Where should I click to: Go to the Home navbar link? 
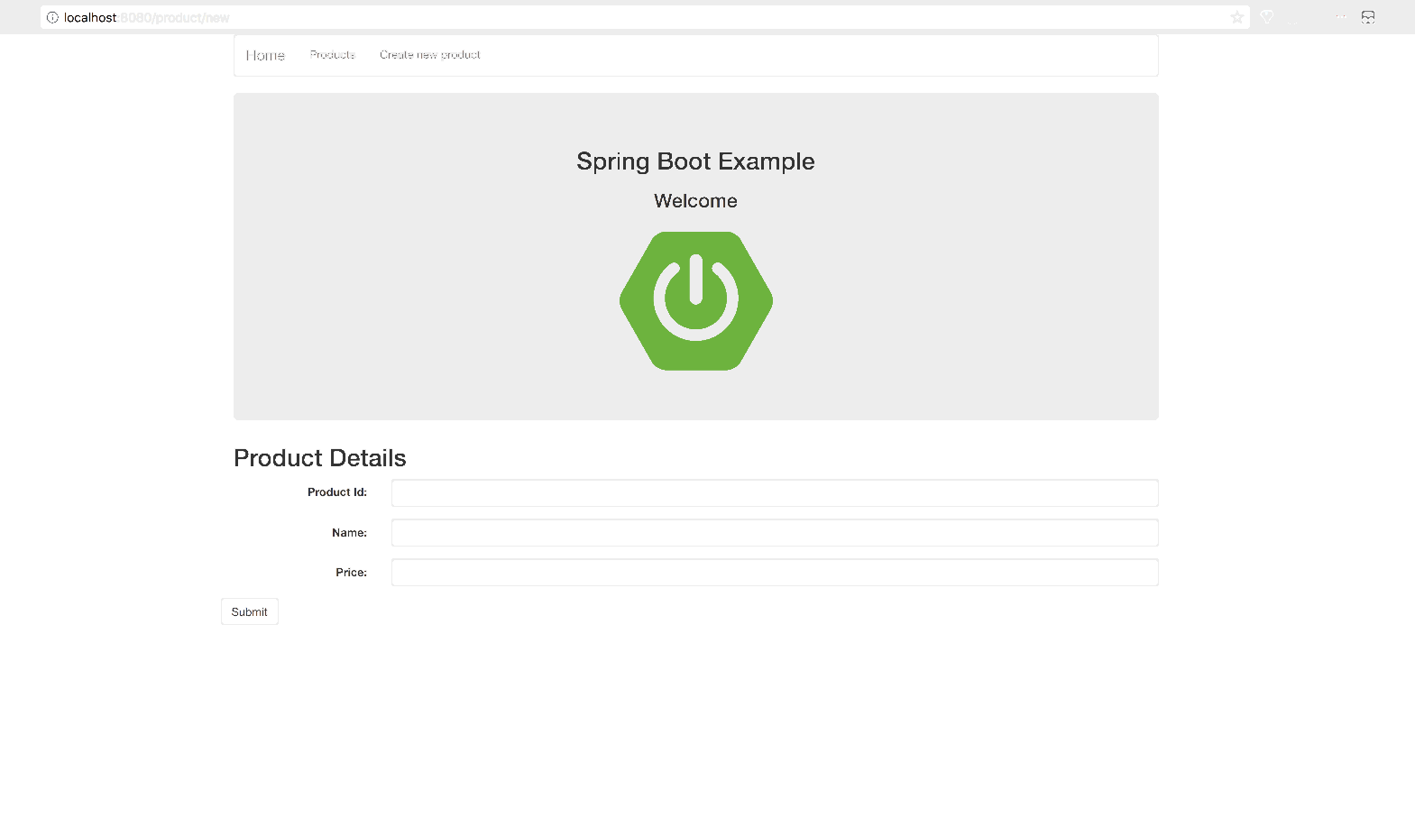[265, 56]
